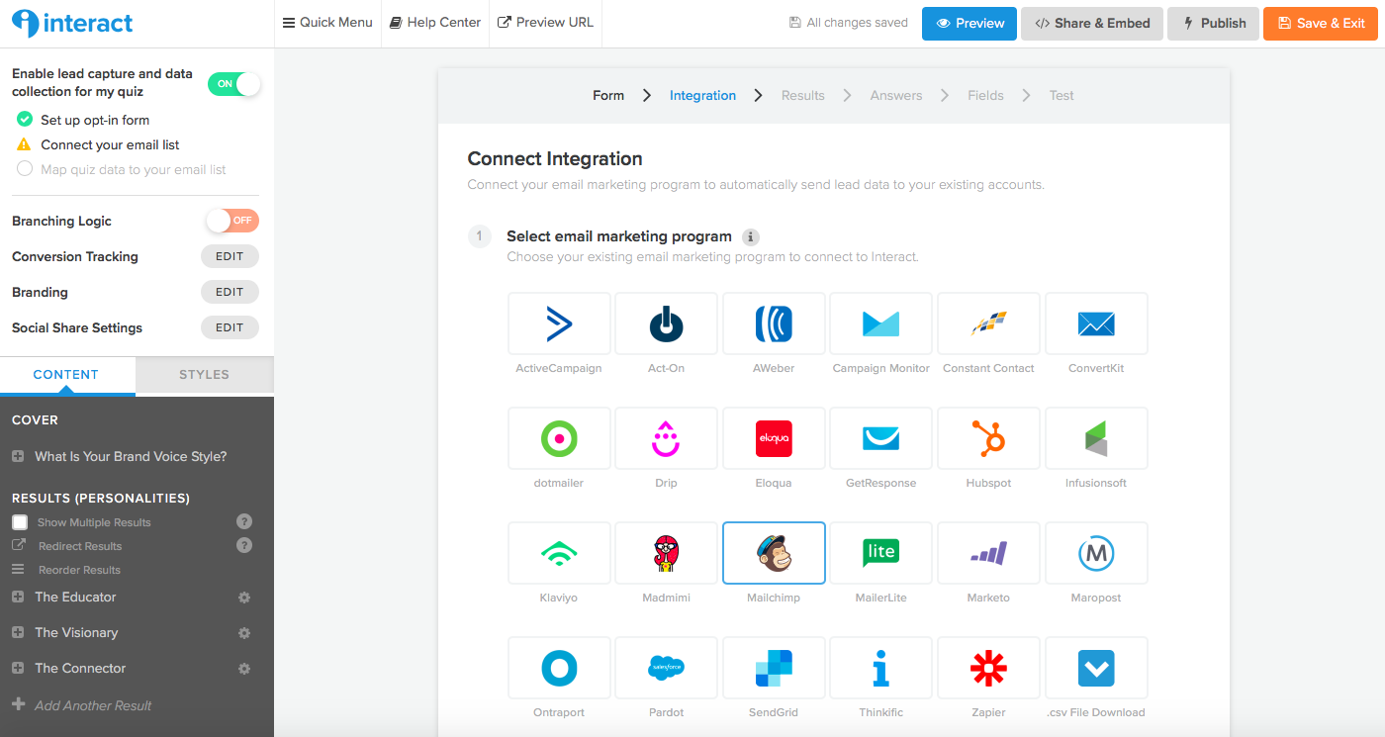
Task: Open The Connector result settings gear
Action: pyautogui.click(x=243, y=668)
